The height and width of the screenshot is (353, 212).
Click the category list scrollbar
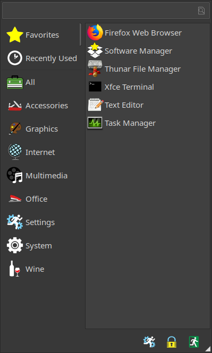click(80, 35)
